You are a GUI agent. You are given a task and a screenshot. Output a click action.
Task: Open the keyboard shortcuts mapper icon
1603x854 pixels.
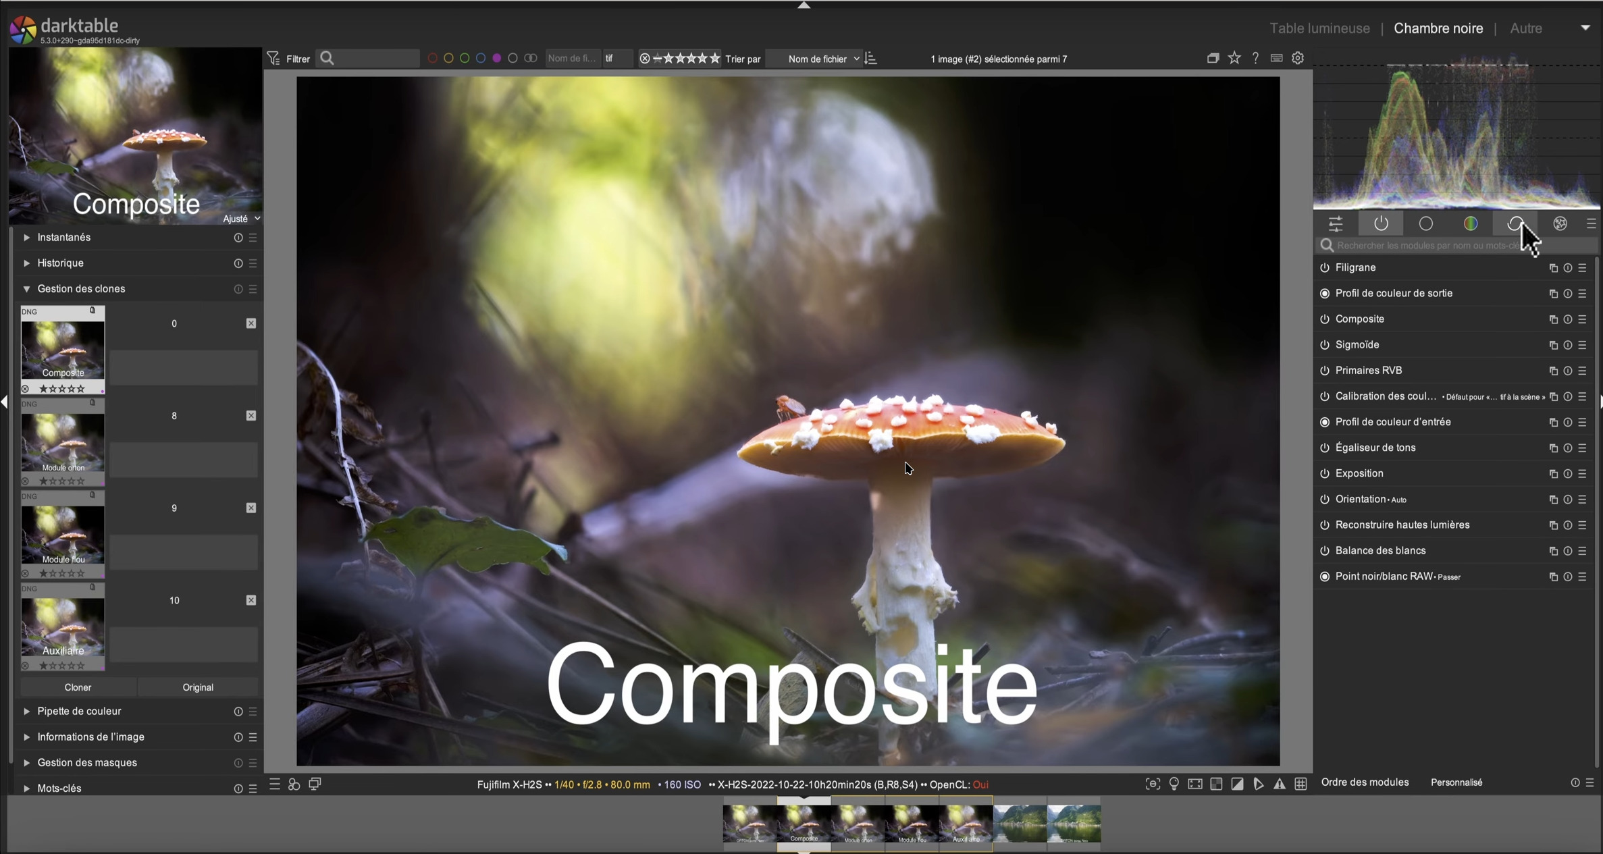[1276, 58]
